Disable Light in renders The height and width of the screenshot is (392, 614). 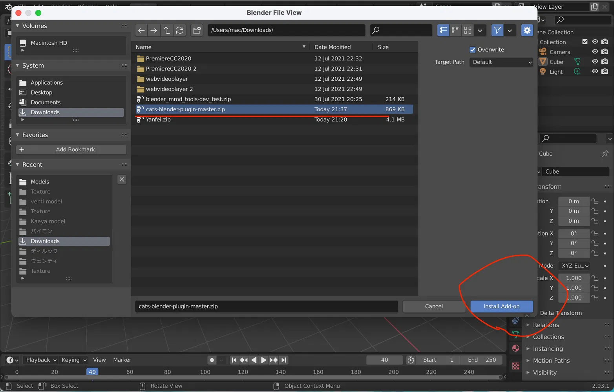[x=605, y=71]
